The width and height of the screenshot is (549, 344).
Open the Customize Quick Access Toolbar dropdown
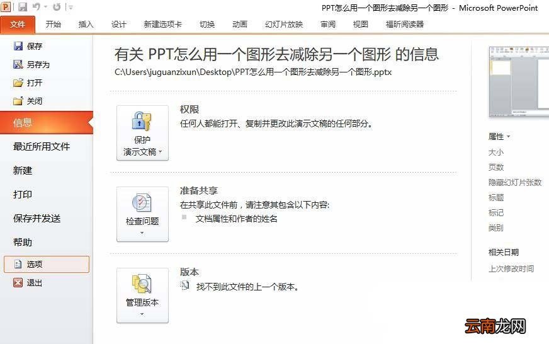tap(71, 7)
